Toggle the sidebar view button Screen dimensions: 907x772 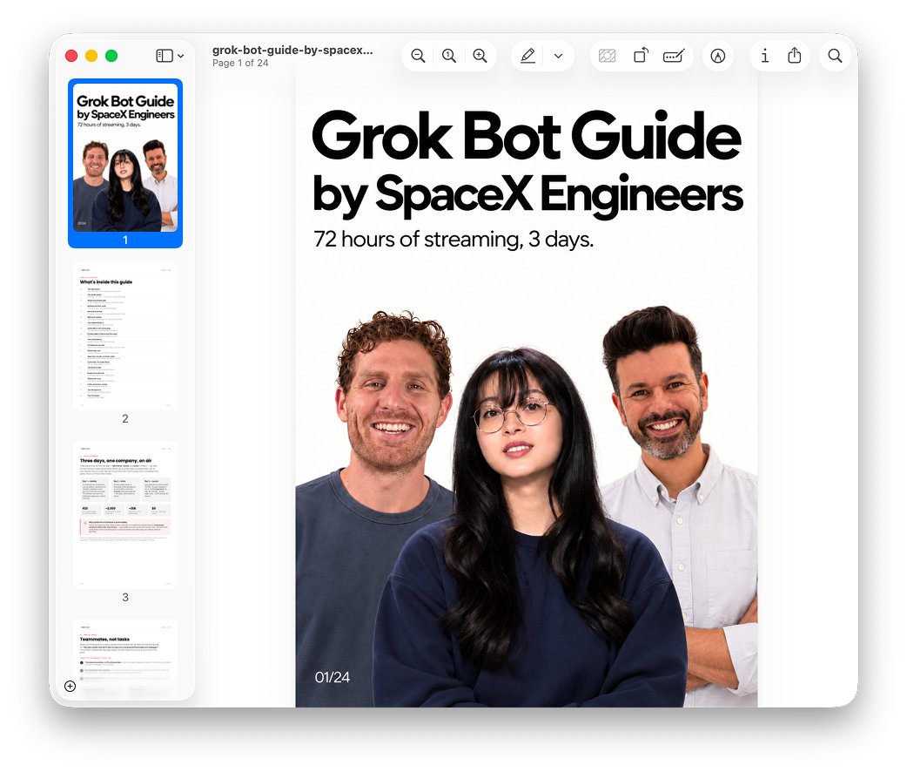165,56
